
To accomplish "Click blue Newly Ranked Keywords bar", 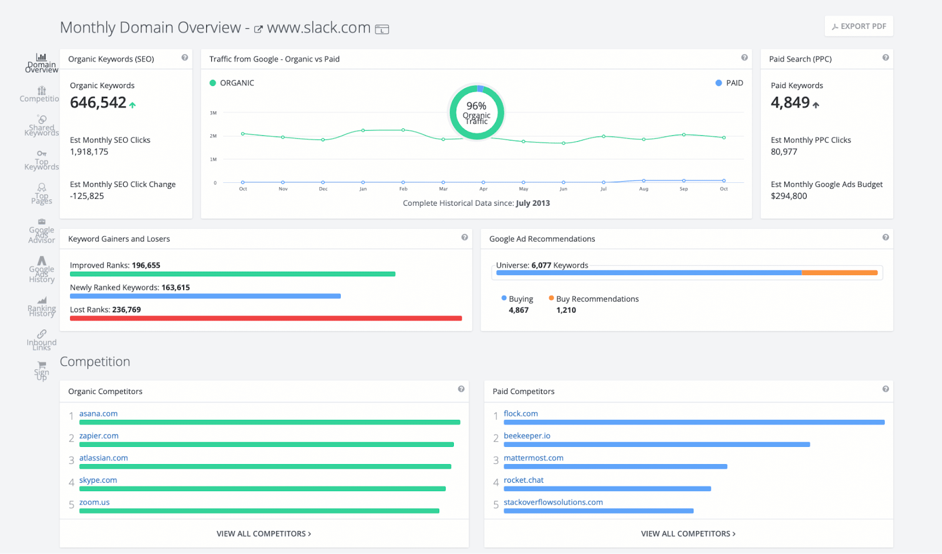I will coord(205,296).
